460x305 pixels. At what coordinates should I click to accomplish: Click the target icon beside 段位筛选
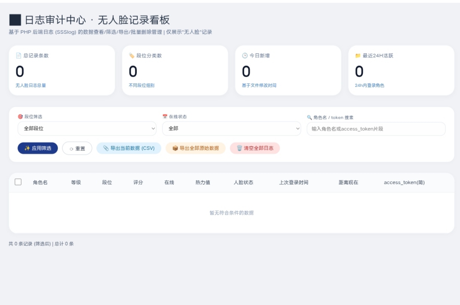pyautogui.click(x=20, y=117)
